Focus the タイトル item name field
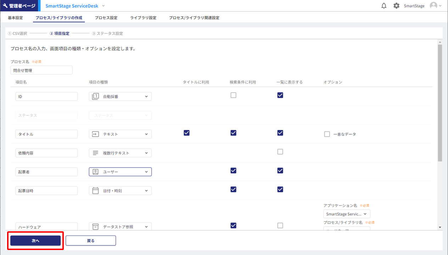The image size is (448, 255). coord(46,134)
